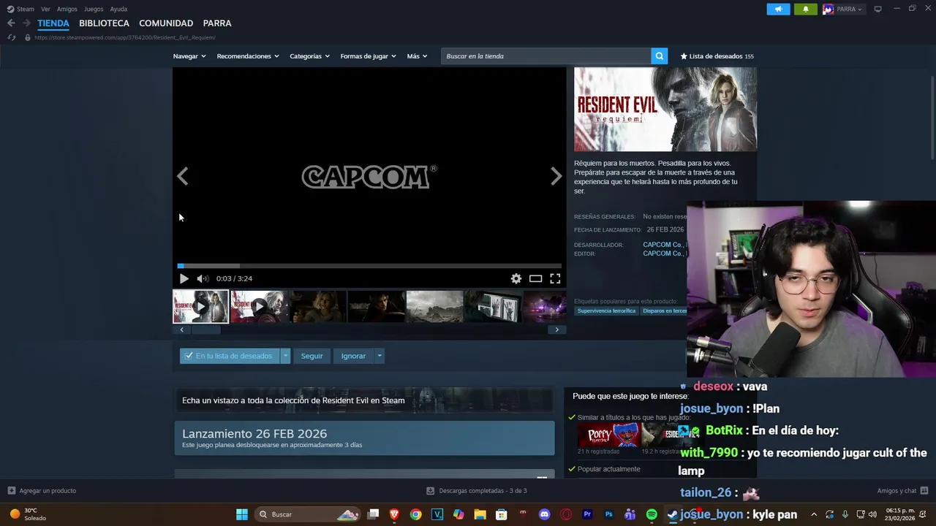Open Discord from the taskbar
Screen dimensions: 936x526
click(544, 514)
